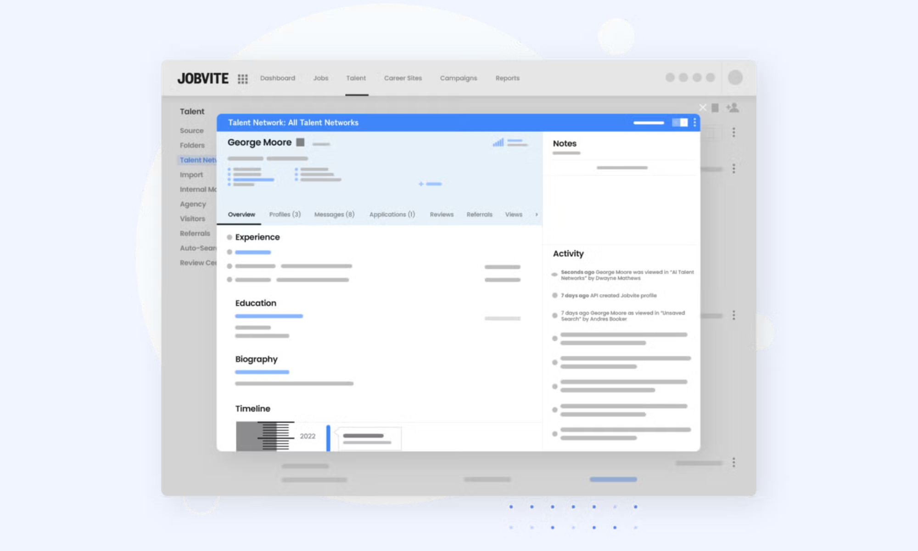Select Visitors in the Talent sidebar

(192, 219)
